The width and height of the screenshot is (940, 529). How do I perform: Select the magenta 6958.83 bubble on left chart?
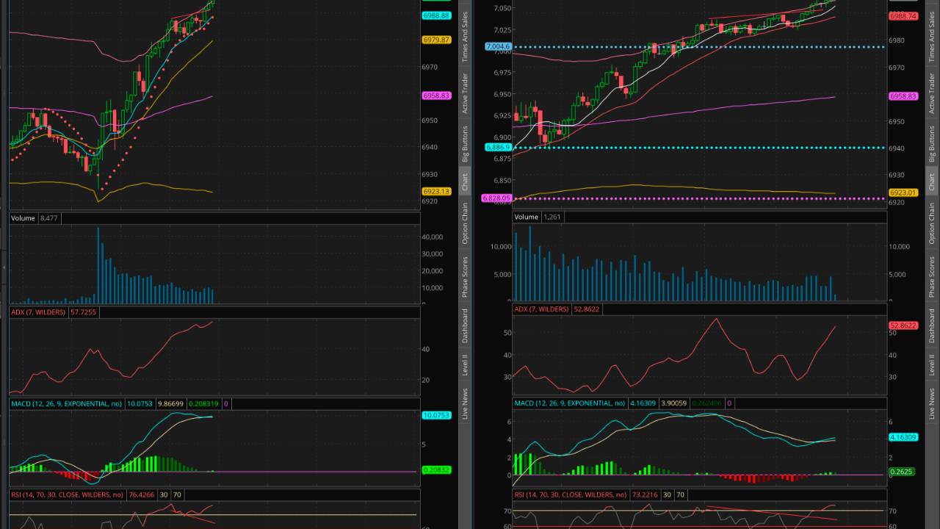click(x=436, y=96)
